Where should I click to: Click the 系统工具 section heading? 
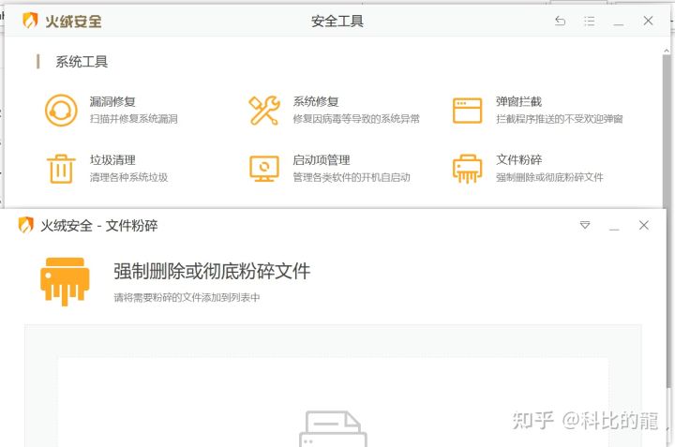[x=82, y=62]
